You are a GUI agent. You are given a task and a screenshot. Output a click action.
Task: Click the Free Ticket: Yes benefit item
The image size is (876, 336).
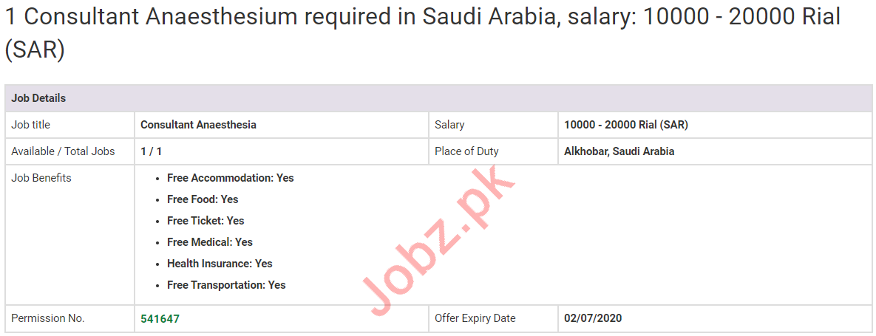click(x=206, y=221)
